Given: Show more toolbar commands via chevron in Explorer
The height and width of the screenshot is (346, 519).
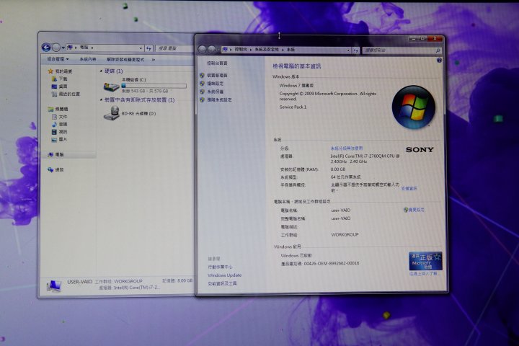Looking at the screenshot, I should coord(154,60).
